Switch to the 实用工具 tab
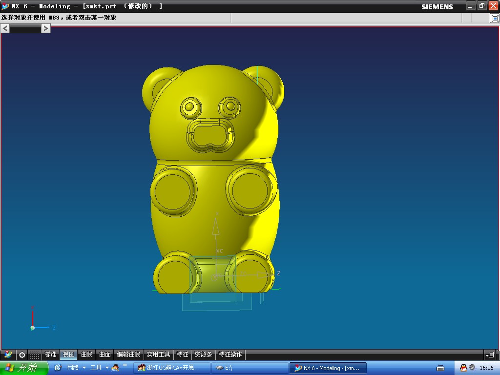Viewport: 500px width, 375px height. 158,354
